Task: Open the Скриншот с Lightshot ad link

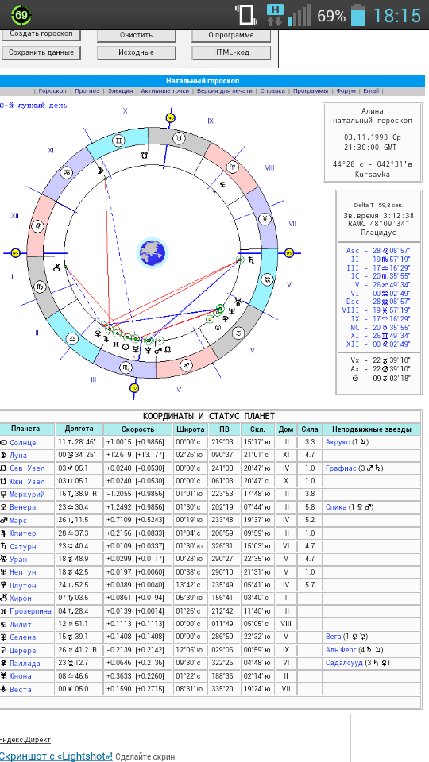Action: [x=56, y=756]
